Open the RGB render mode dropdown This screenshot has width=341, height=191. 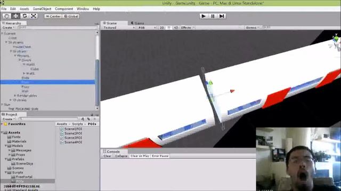[147, 28]
